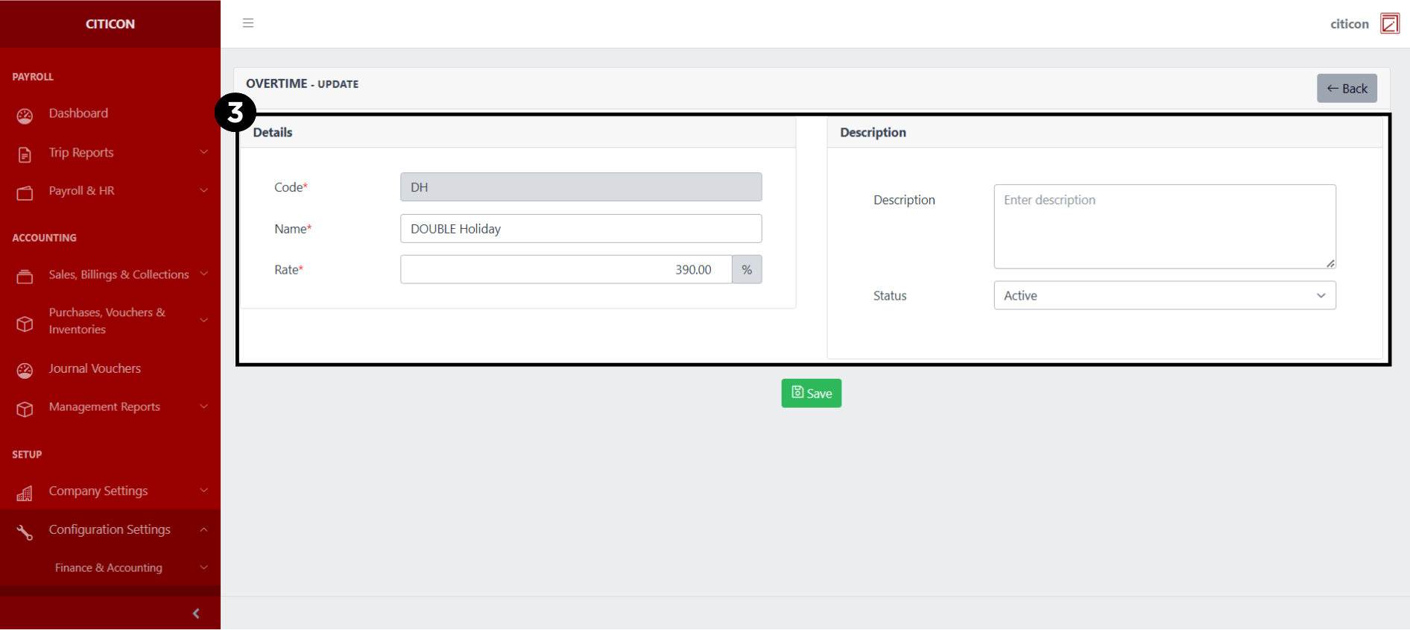Image resolution: width=1410 pixels, height=630 pixels.
Task: Click the citicon user avatar icon
Action: (1389, 24)
